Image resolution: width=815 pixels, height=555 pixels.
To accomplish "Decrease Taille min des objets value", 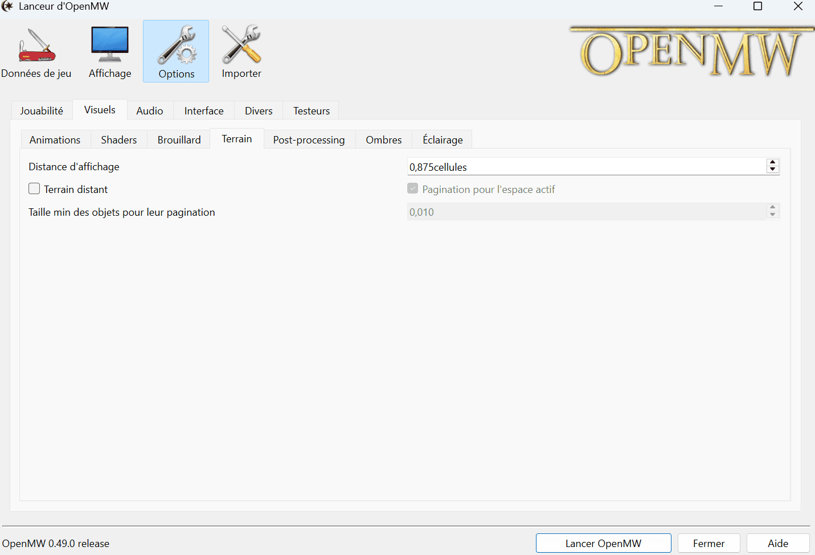I will (773, 215).
